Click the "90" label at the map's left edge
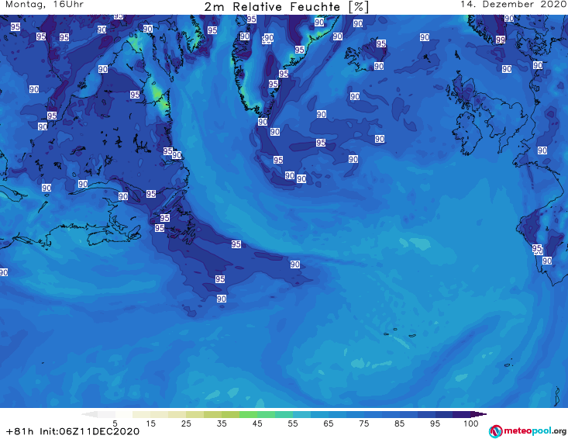This screenshot has height=439, width=568. pos(4,272)
